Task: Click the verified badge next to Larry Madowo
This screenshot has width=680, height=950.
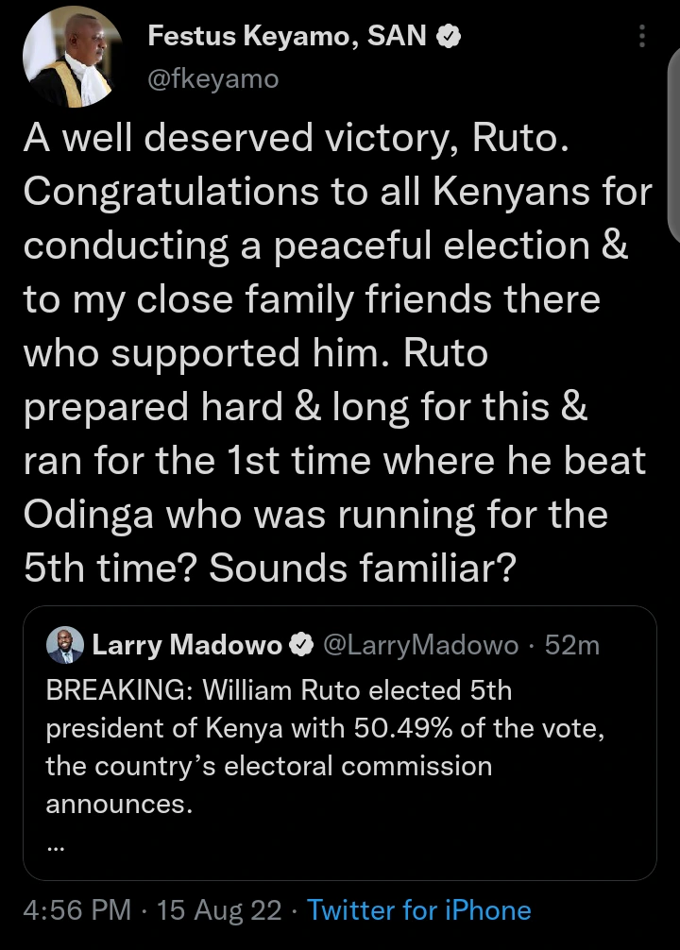Action: coord(301,645)
